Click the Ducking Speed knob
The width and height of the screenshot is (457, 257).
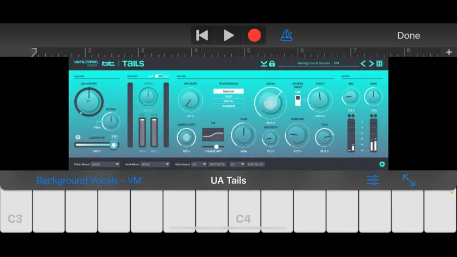[148, 97]
